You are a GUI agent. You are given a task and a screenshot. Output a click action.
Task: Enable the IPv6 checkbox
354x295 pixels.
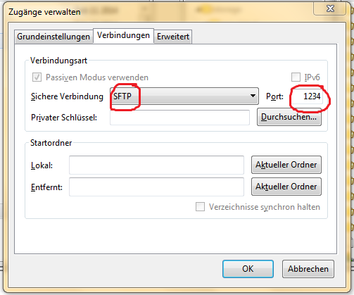[x=296, y=77]
